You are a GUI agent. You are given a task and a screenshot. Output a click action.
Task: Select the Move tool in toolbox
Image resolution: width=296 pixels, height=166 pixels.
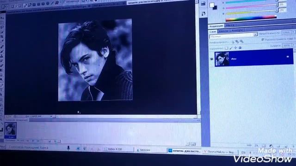2,18
